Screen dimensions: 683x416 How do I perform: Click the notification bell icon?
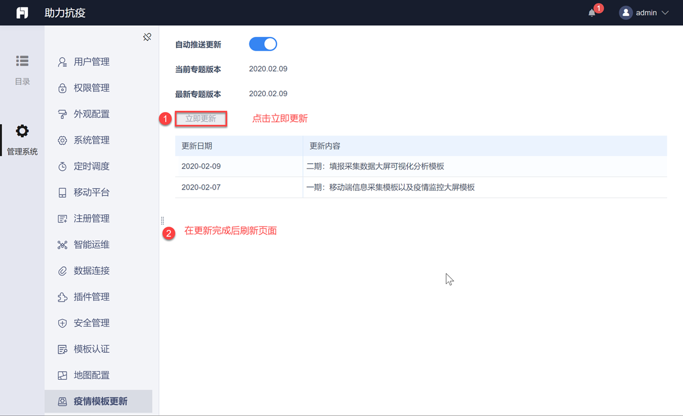pyautogui.click(x=592, y=13)
